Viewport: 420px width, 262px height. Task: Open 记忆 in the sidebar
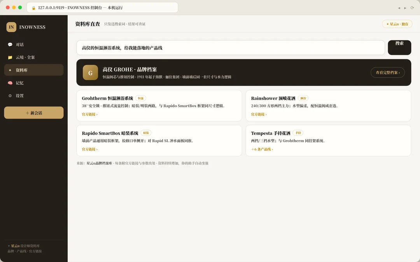click(x=34, y=83)
